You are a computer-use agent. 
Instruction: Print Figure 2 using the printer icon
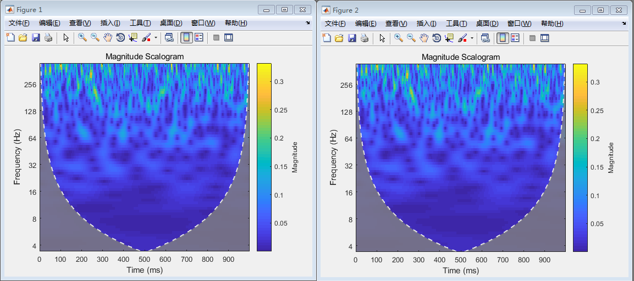364,38
